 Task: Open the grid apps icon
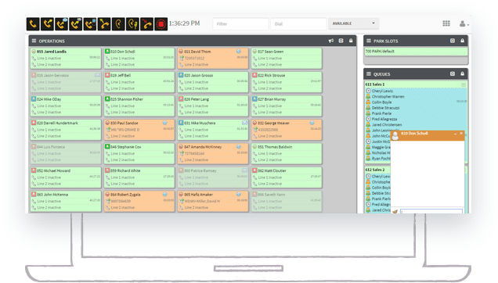tap(446, 23)
